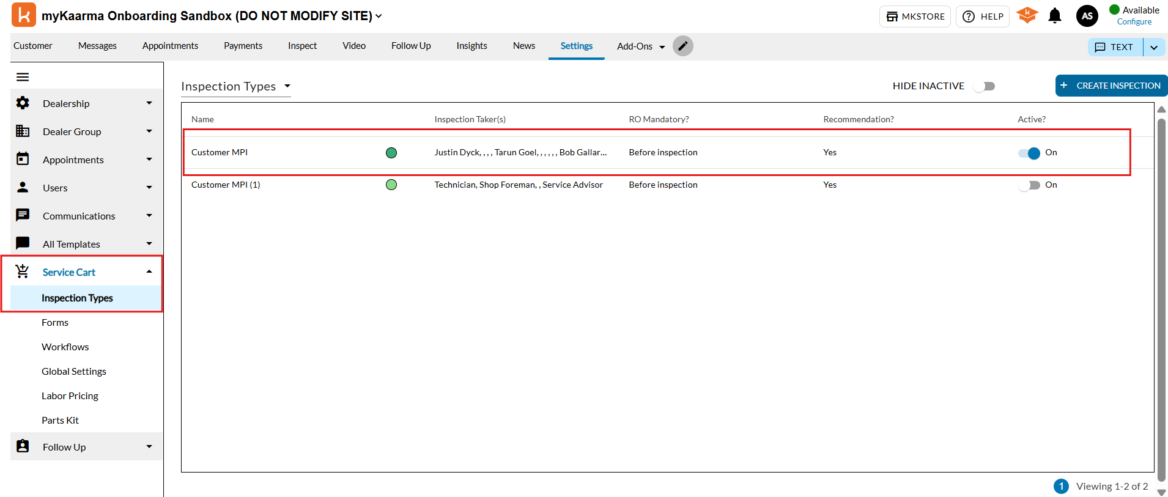
Task: Click the scrollbar up arrow
Action: pos(1162,109)
